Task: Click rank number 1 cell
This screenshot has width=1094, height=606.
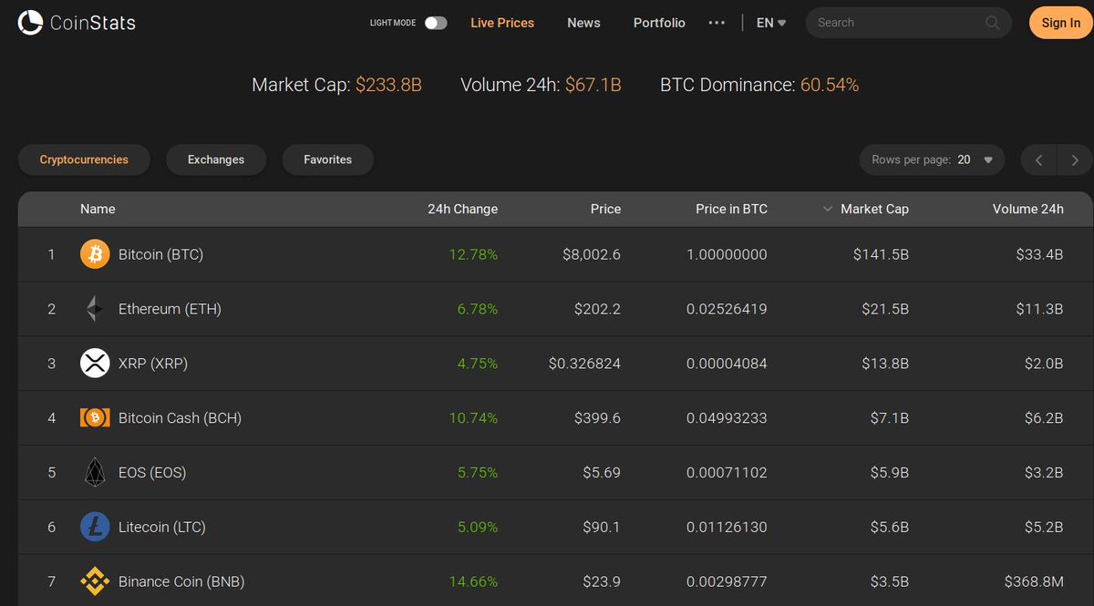Action: click(x=52, y=254)
